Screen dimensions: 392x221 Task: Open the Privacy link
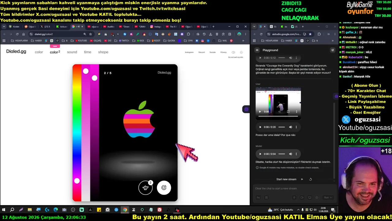224,52
